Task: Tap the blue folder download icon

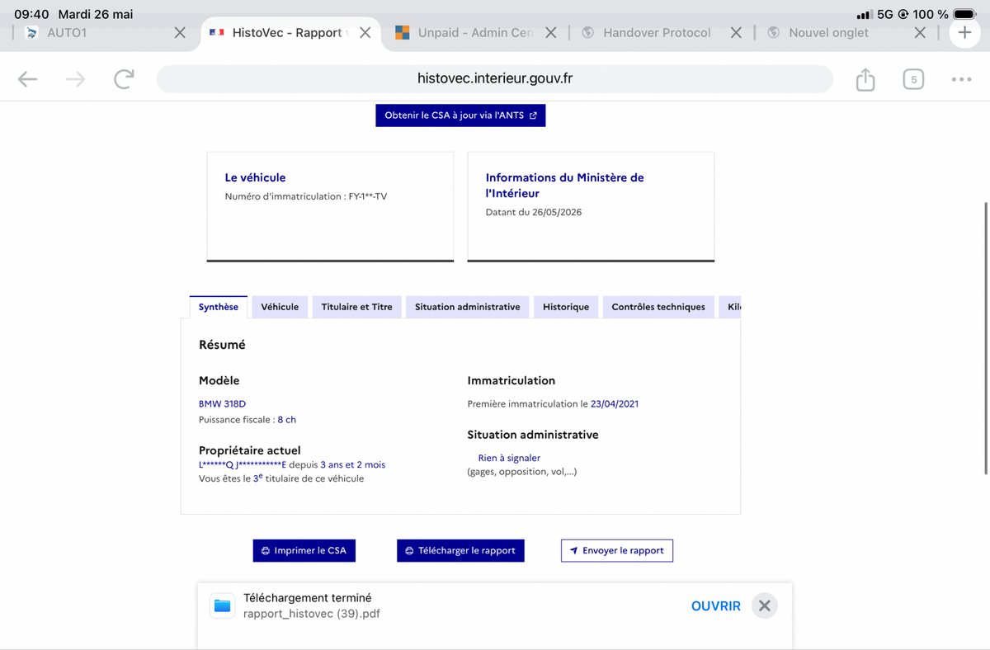Action: point(223,605)
